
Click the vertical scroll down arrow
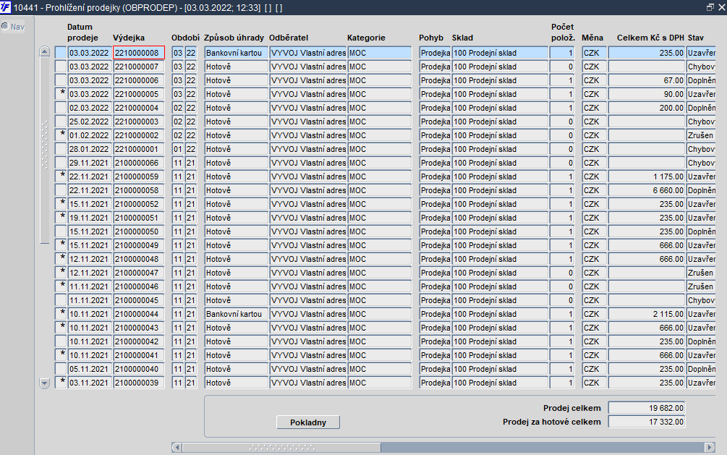(x=45, y=383)
